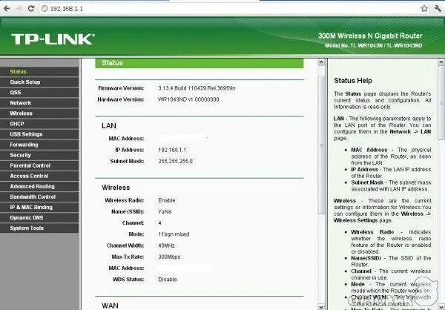Click the TP-LINK logo
445x310 pixels.
pos(53,39)
